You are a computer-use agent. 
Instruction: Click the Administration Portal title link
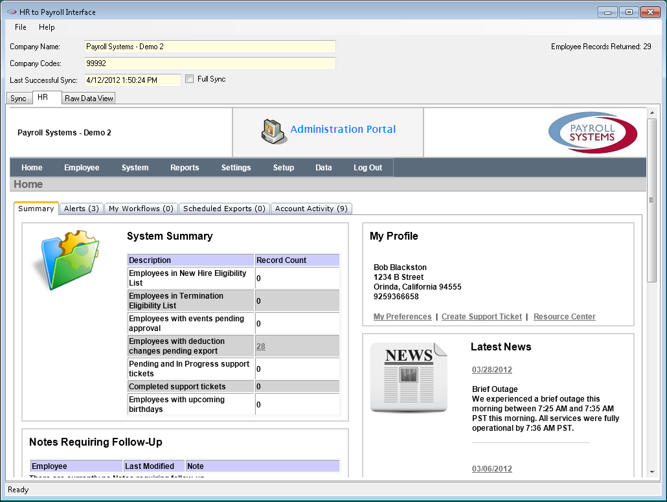click(343, 130)
